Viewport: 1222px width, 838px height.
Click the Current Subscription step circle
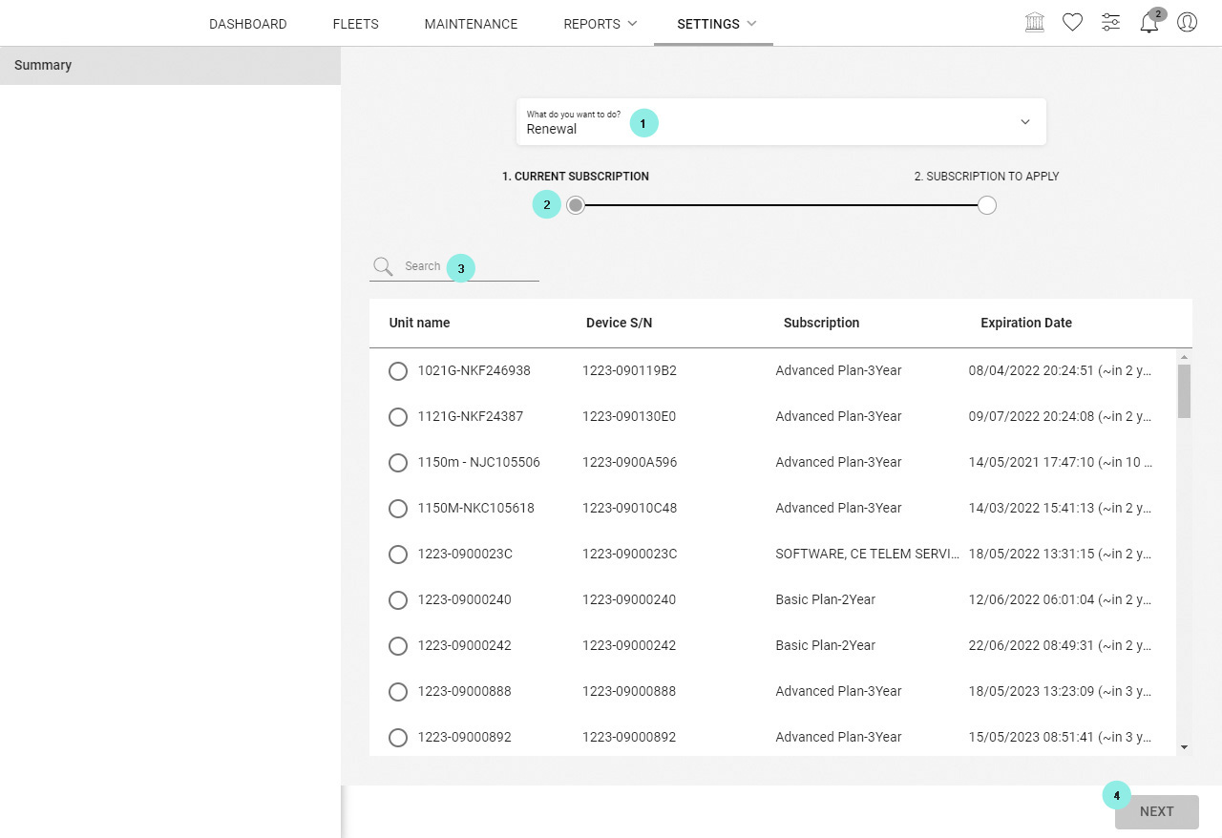[x=576, y=205]
